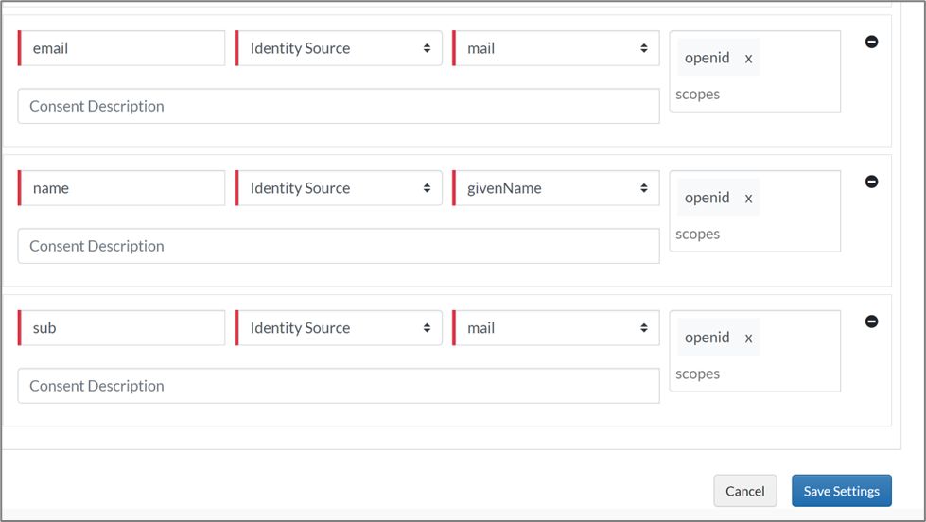Screen dimensions: 926x522
Task: Focus the email attribute name field
Action: click(x=123, y=48)
